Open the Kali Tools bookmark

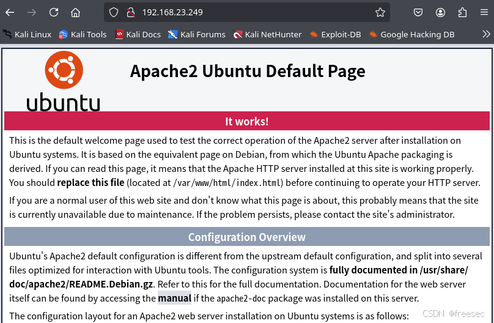[x=83, y=34]
